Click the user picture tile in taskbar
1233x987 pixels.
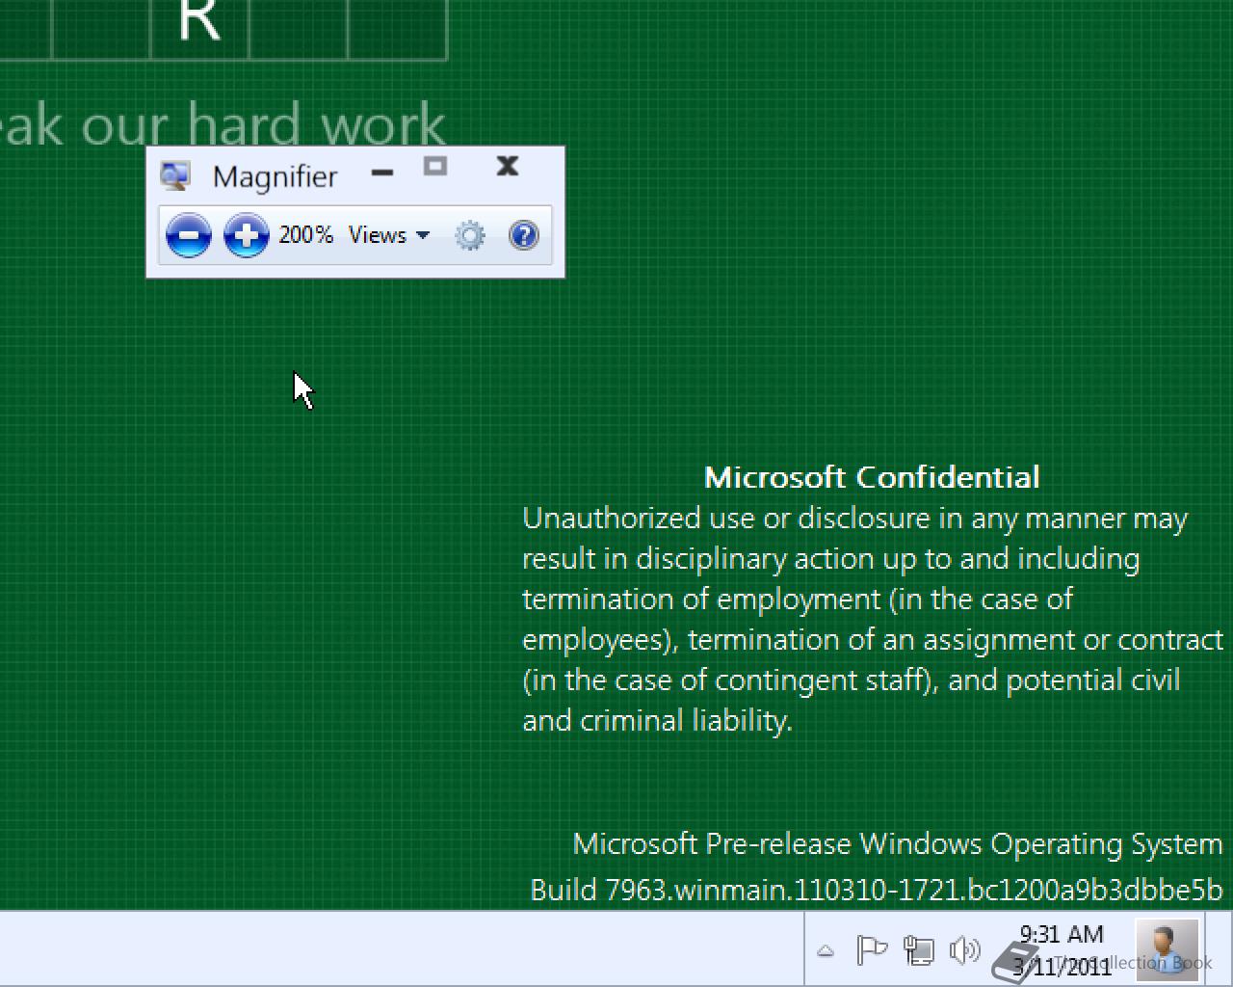[1167, 949]
